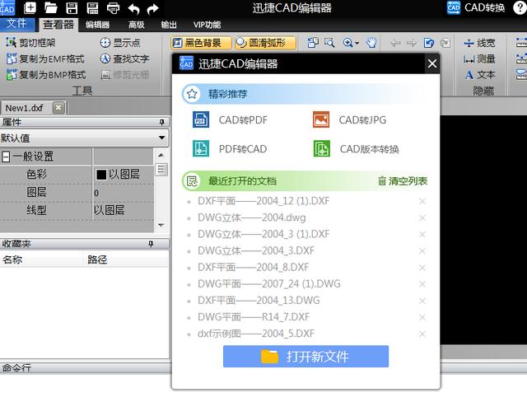
Task: Pin the 收藏夹 panel
Action: pyautogui.click(x=151, y=244)
